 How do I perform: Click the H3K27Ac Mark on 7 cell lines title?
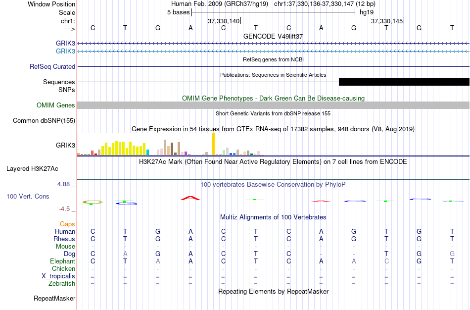(273, 162)
